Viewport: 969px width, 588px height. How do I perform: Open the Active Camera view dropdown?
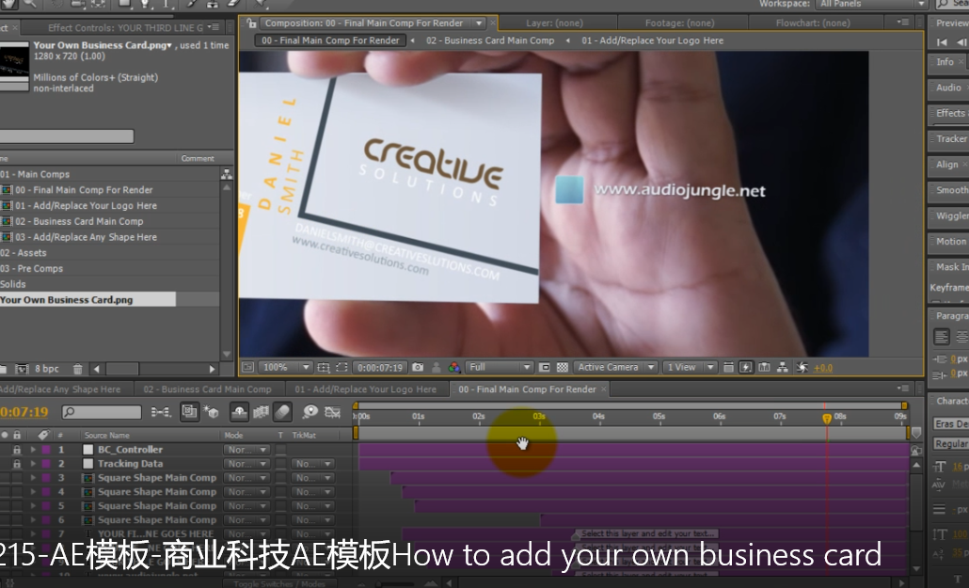(615, 367)
